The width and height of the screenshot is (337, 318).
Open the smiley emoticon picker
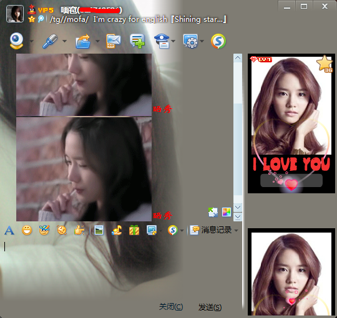(x=27, y=231)
